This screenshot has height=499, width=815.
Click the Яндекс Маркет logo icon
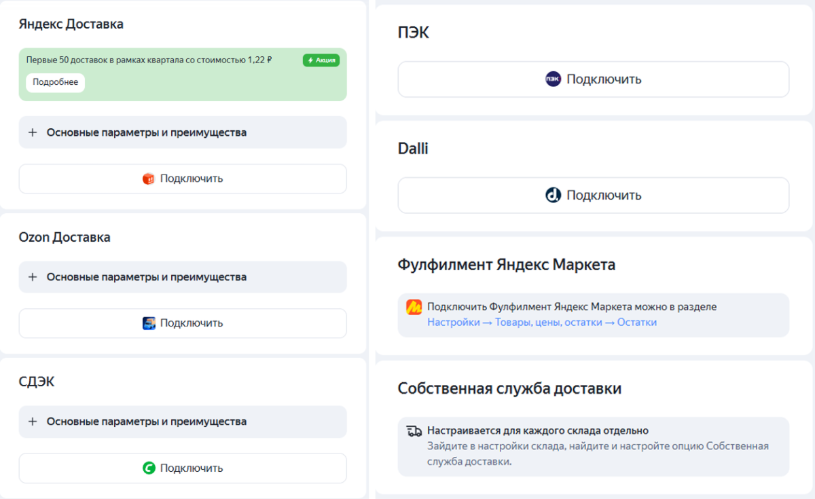coord(414,307)
